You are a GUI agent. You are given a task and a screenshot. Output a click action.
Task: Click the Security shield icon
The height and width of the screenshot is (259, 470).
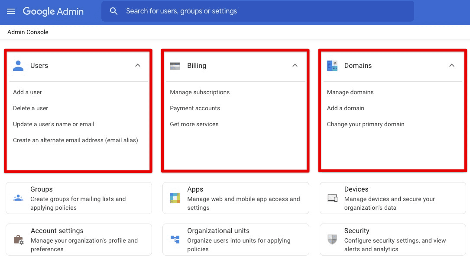(332, 239)
